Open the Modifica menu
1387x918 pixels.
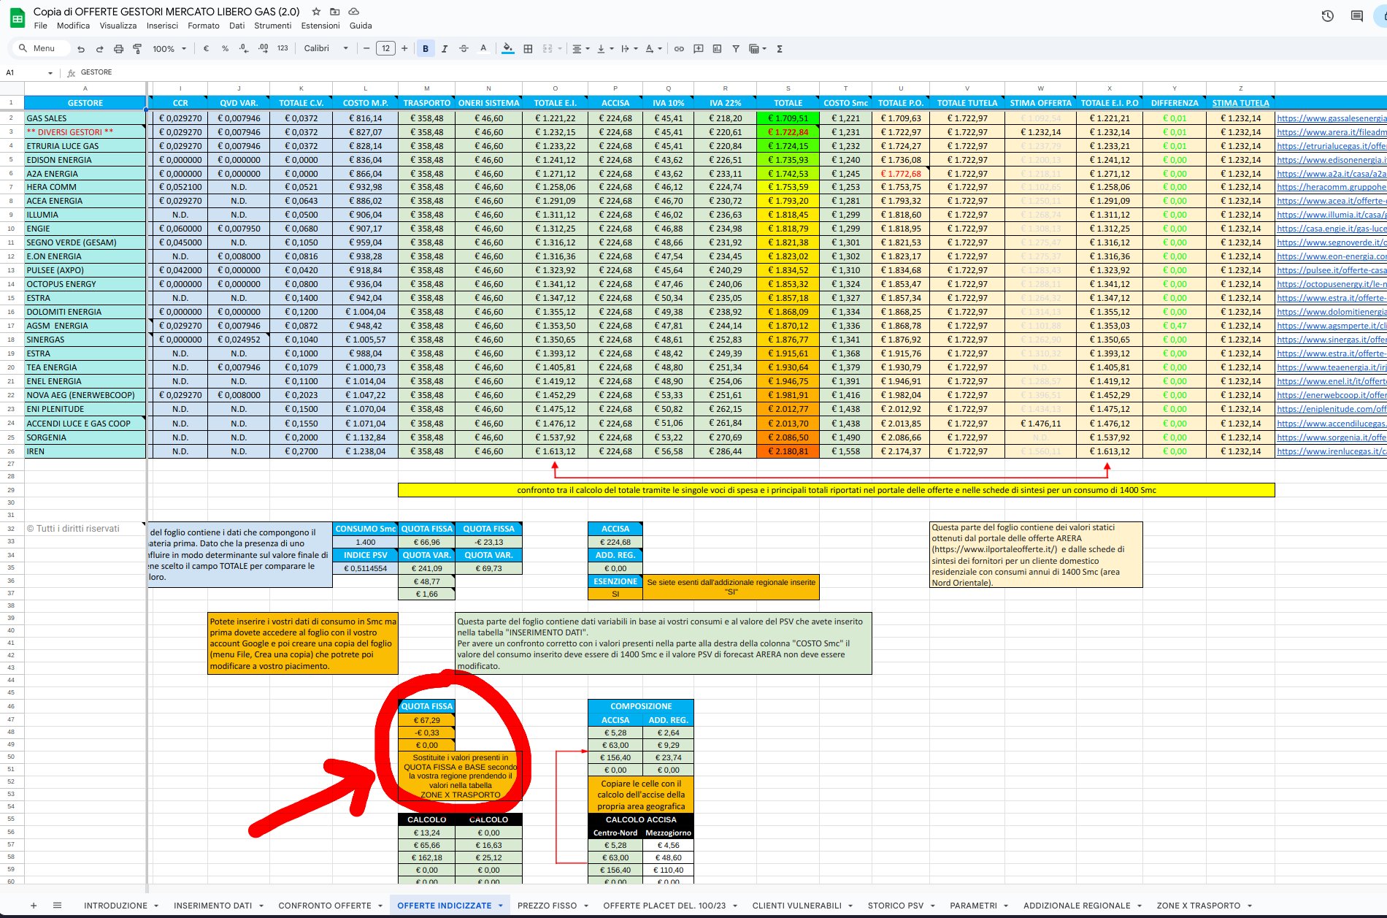pyautogui.click(x=74, y=26)
